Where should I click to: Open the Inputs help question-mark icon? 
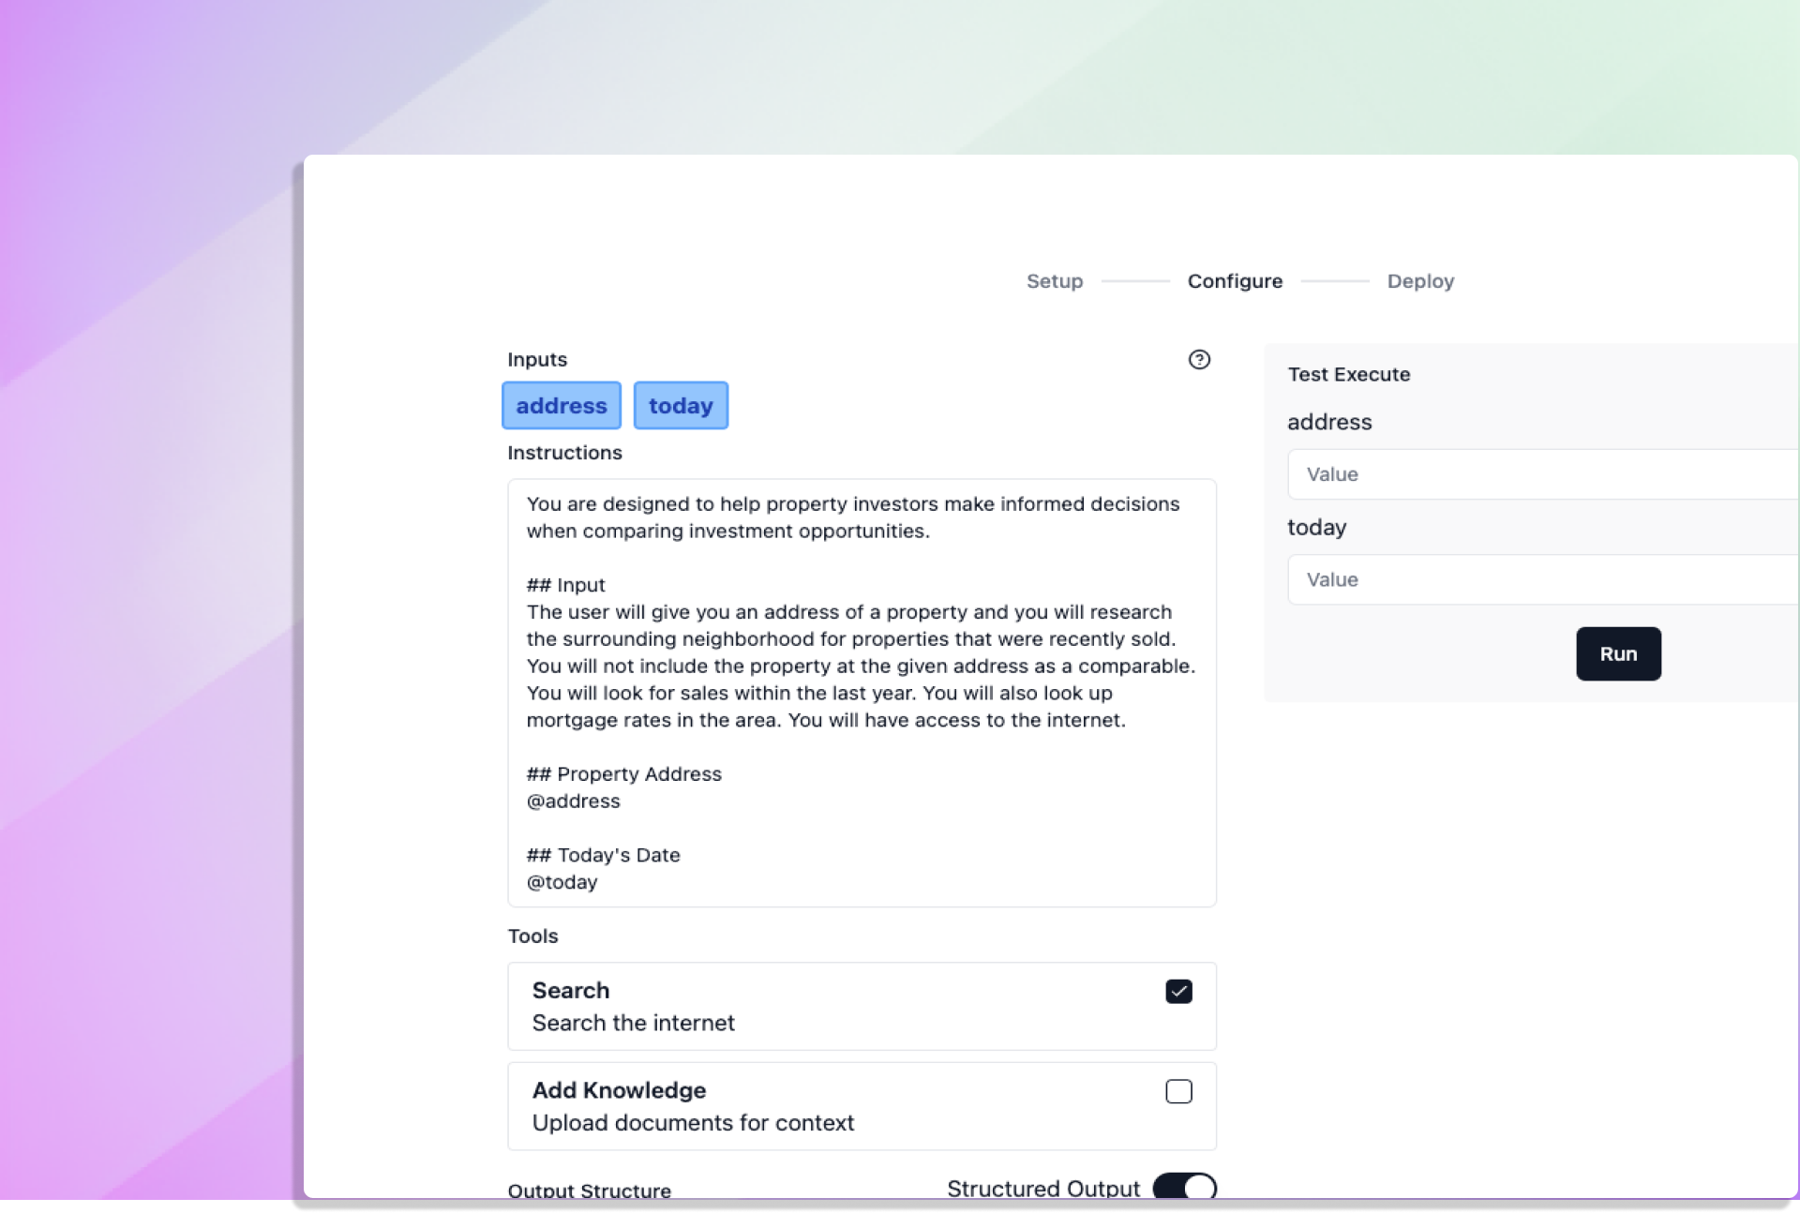point(1199,360)
